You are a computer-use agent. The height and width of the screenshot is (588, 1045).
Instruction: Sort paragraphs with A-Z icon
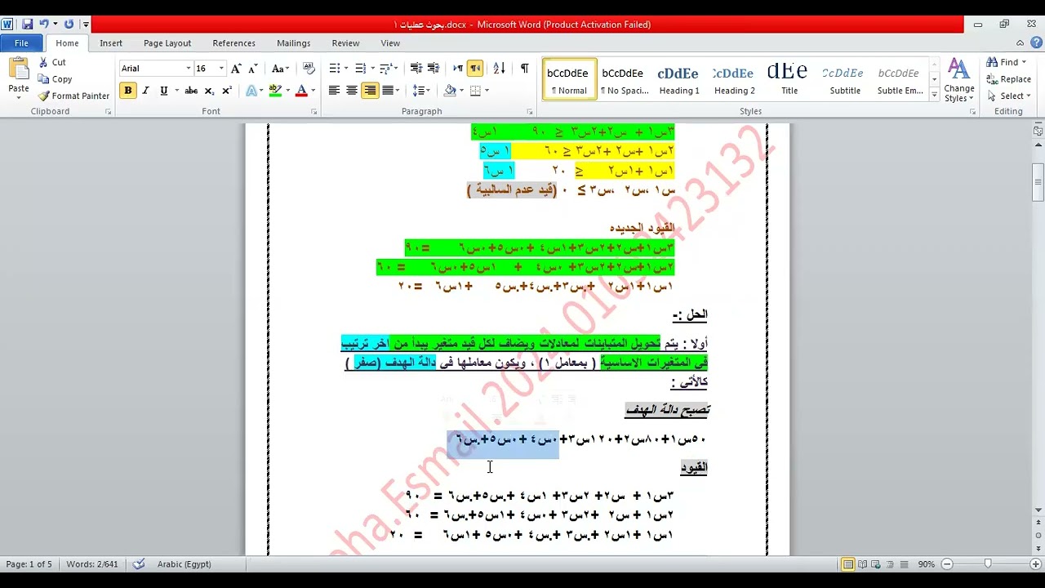point(500,69)
